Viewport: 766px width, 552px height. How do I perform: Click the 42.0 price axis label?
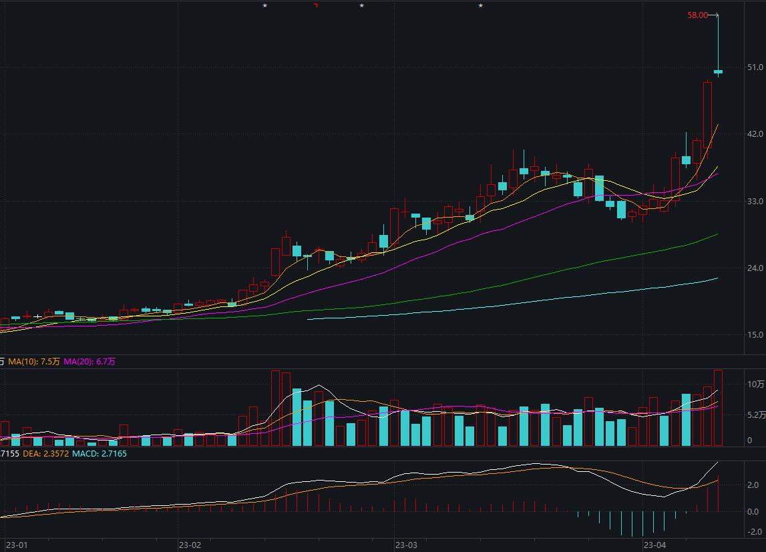[755, 134]
